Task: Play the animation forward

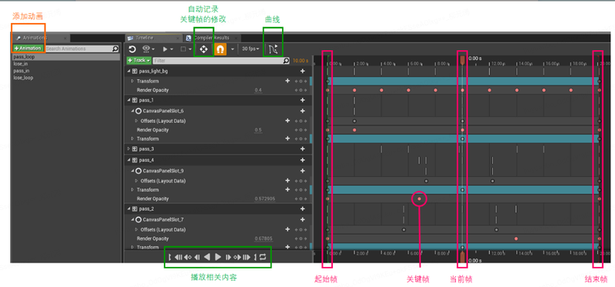Action: 218,257
